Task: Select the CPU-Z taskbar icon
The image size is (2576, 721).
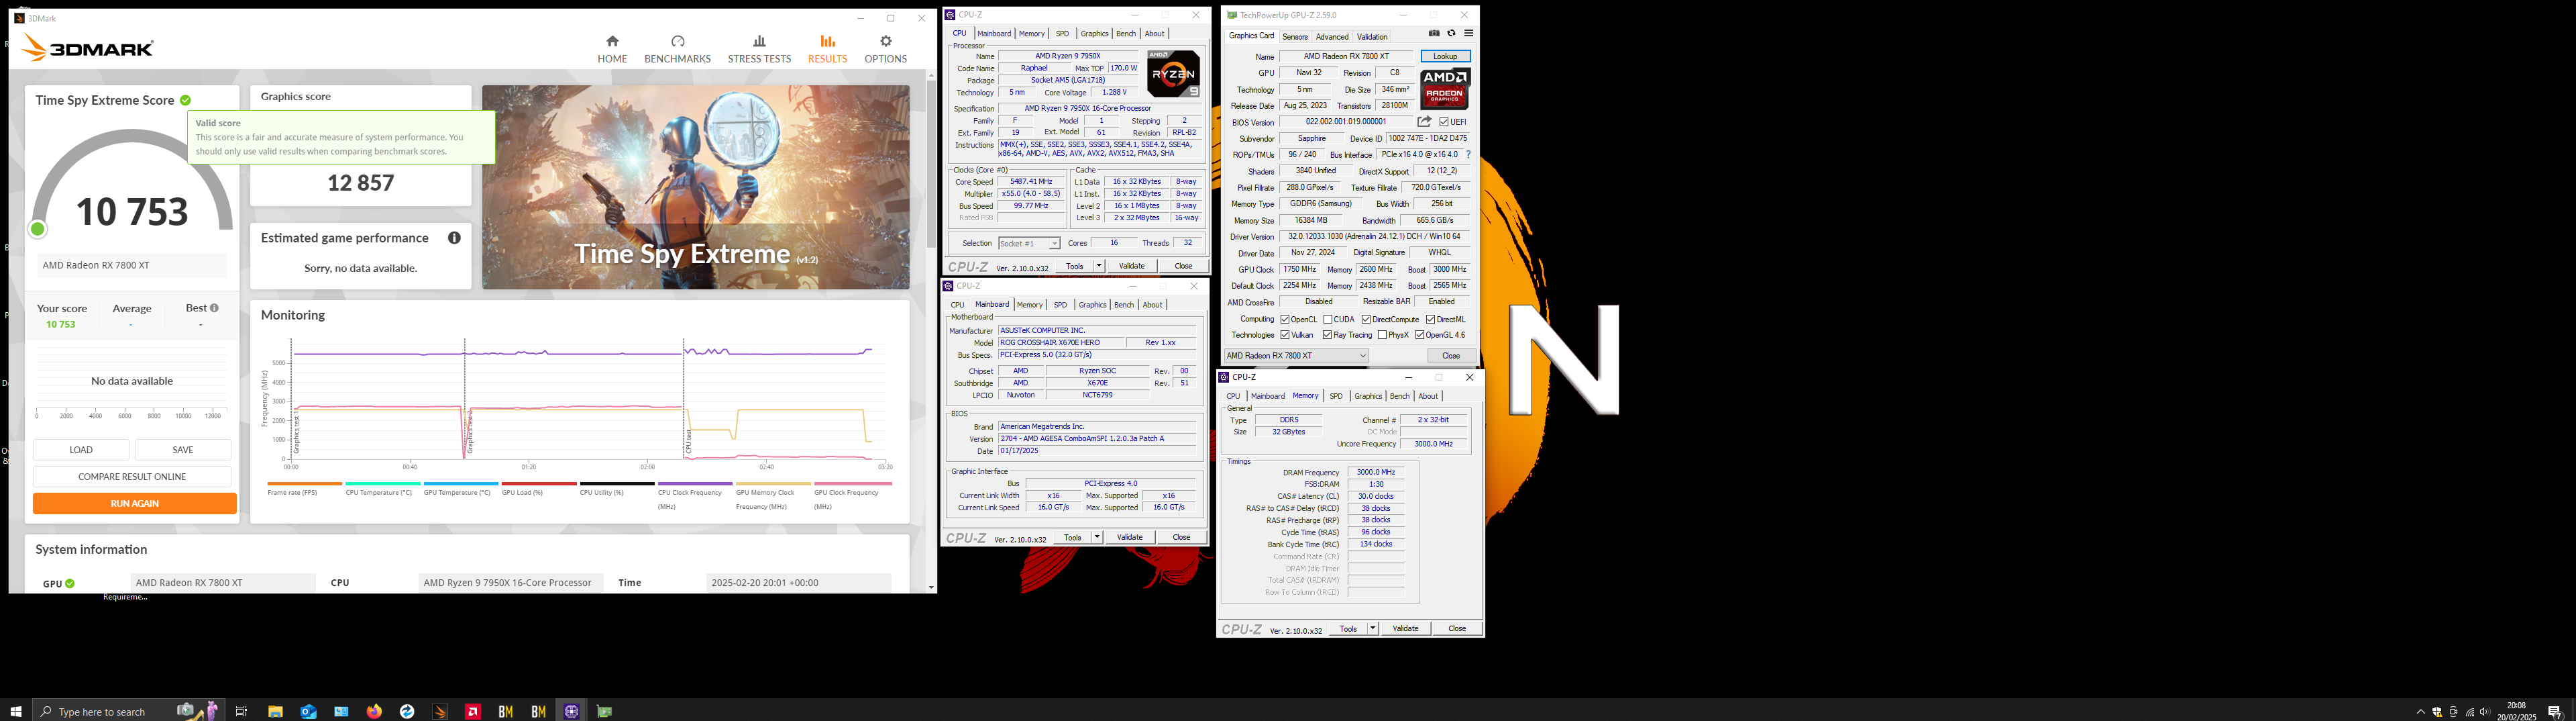Action: click(571, 711)
